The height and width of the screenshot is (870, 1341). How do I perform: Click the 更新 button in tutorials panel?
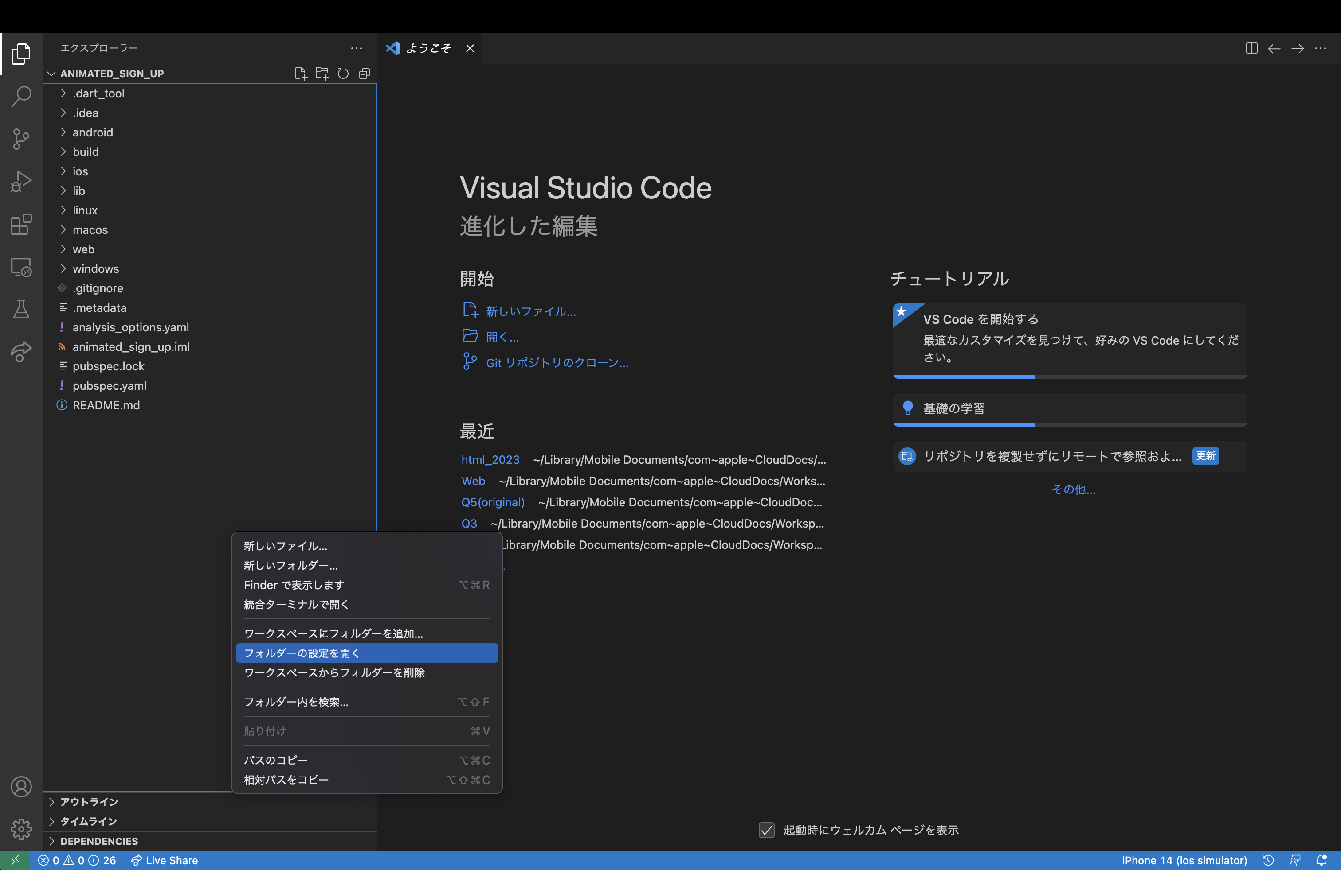[1205, 456]
